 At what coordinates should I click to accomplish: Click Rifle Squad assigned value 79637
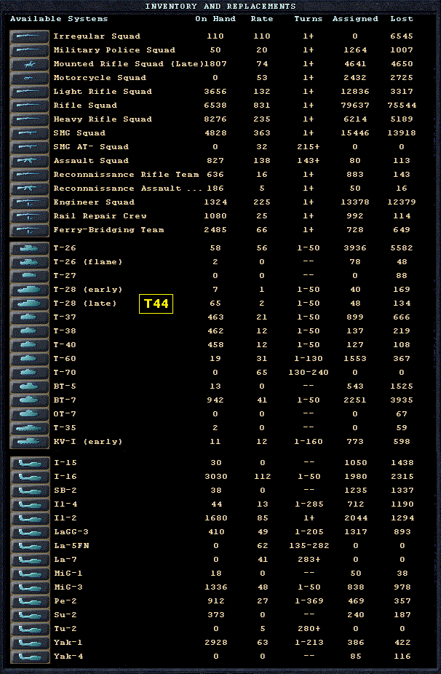(355, 106)
